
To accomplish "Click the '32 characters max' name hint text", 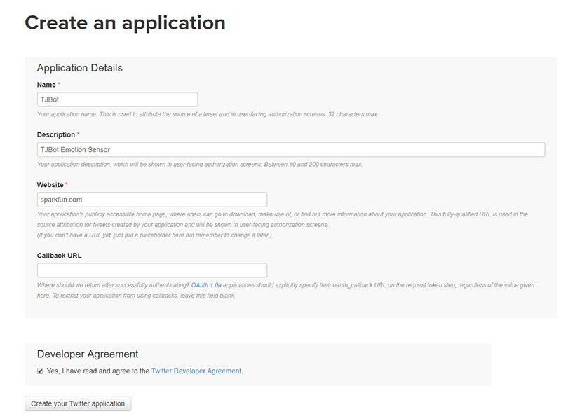I will [x=353, y=114].
